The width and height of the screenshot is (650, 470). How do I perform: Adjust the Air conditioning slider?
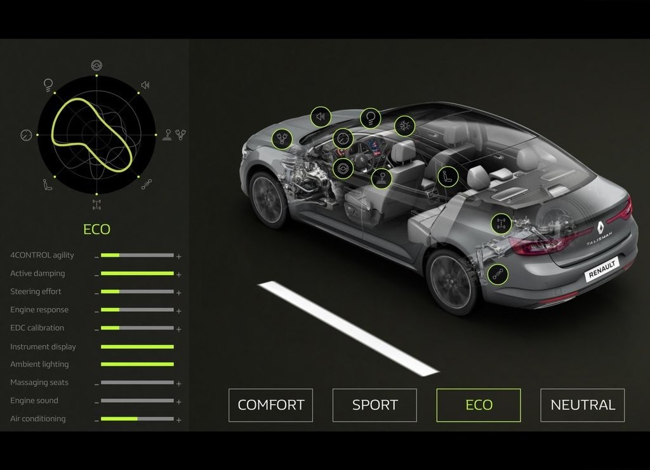point(137,419)
